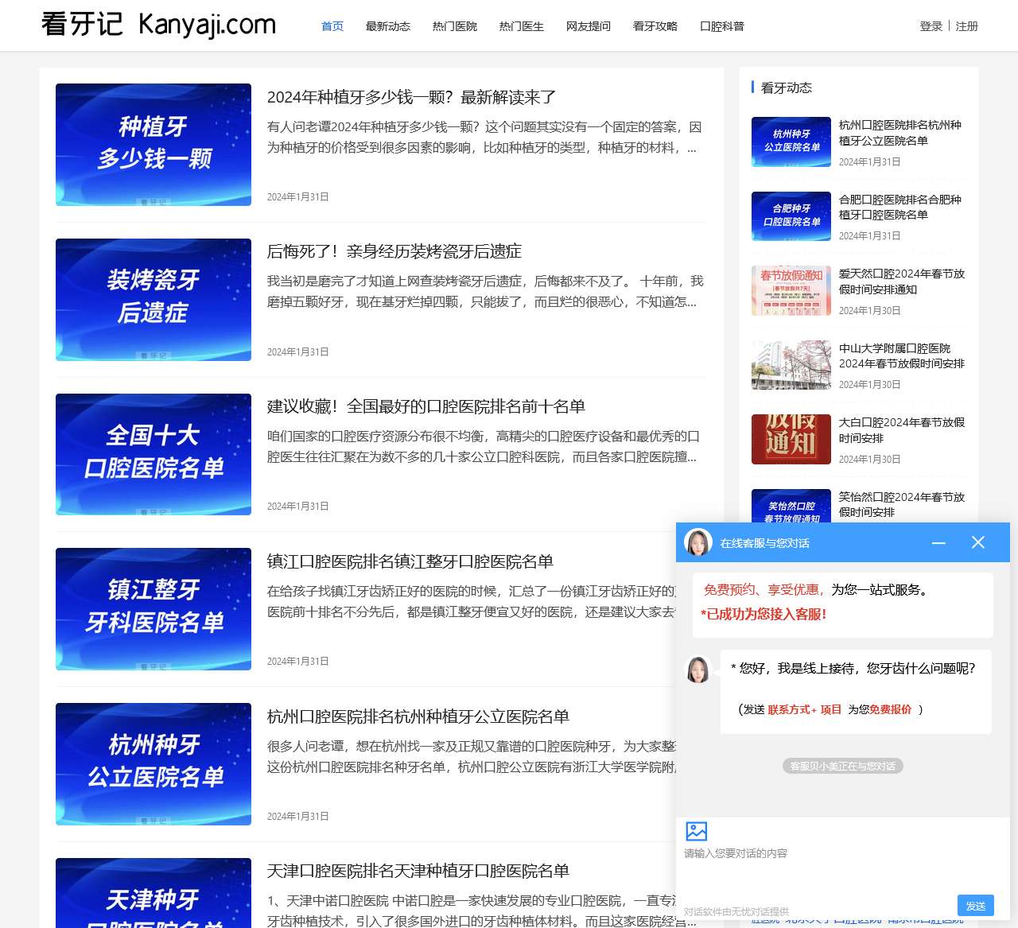This screenshot has height=928, width=1018.
Task: Focus the chat message input field
Action: tap(843, 871)
